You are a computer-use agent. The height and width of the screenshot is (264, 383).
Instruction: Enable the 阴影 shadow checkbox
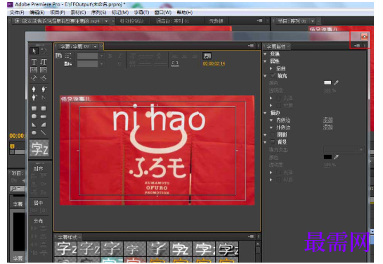(x=273, y=134)
